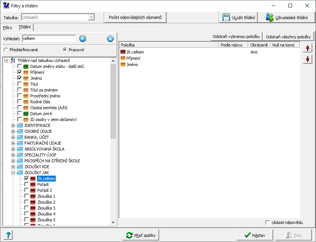Move selected item down with red arrow

(307, 59)
